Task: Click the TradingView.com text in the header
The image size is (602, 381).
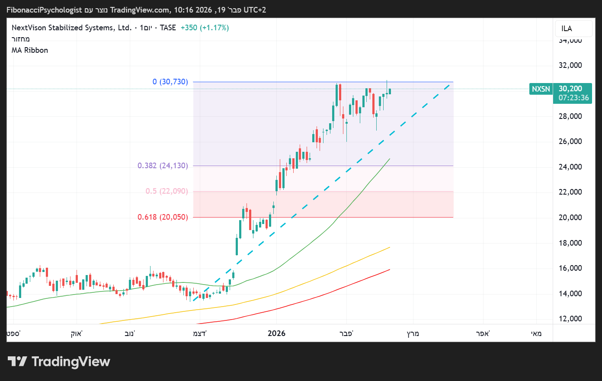Action: 140,10
